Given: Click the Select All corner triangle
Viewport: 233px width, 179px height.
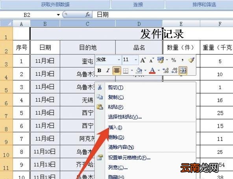Looking at the screenshot, I should pyautogui.click(x=7, y=24).
